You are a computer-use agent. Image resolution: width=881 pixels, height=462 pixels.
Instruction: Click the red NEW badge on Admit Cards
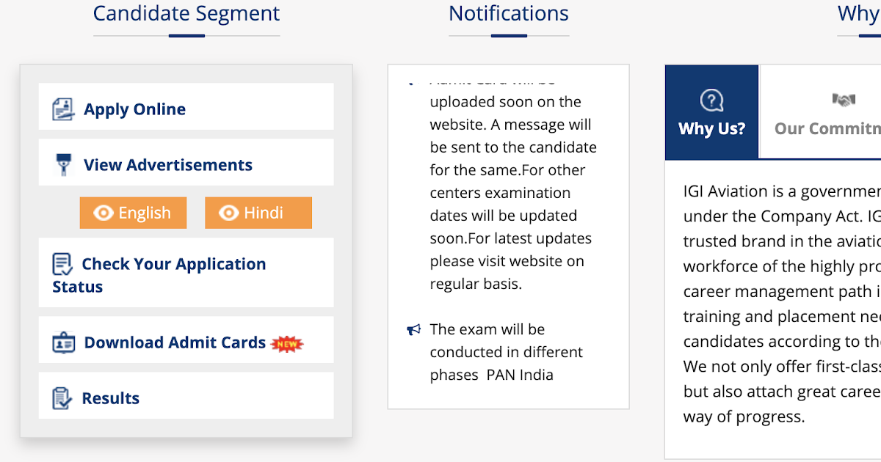(x=287, y=343)
